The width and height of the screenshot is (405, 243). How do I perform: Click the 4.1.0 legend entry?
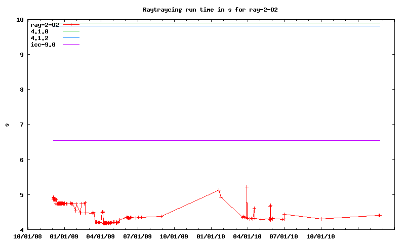pyautogui.click(x=39, y=31)
